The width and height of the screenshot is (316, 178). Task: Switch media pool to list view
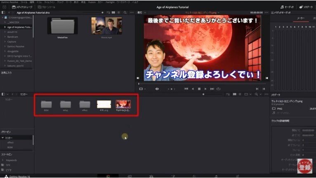240,94
